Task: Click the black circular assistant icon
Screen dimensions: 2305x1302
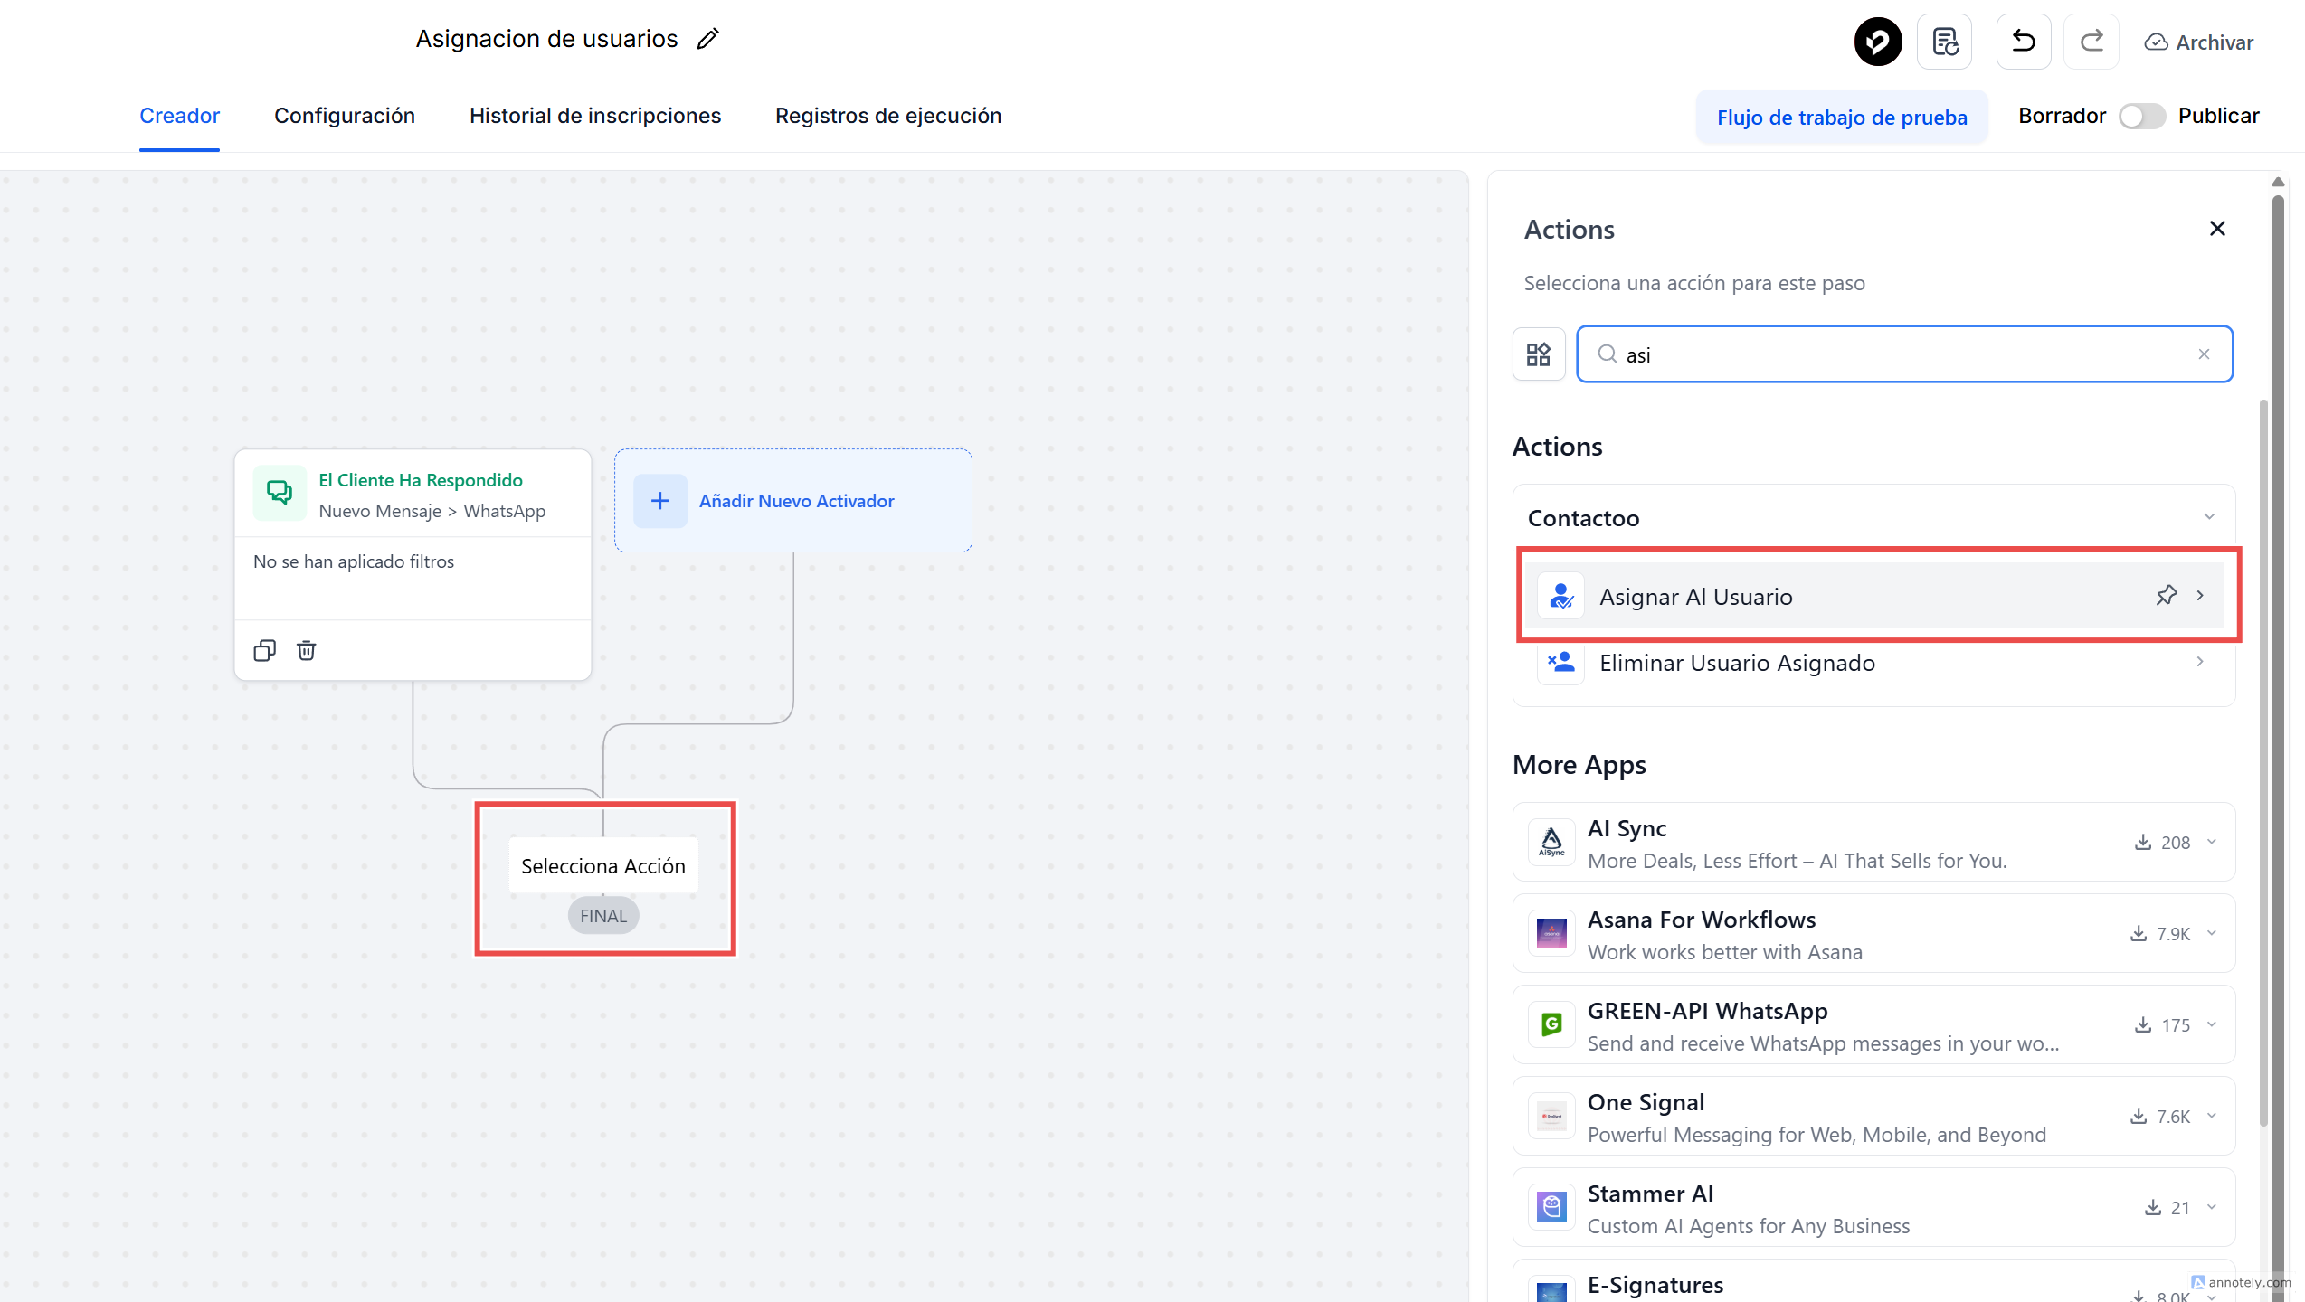Action: pos(1877,42)
